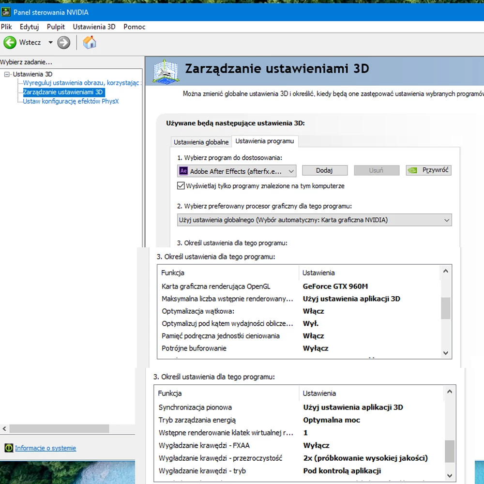
Task: Click scroll-up arrow in lower settings list
Action: [450, 392]
